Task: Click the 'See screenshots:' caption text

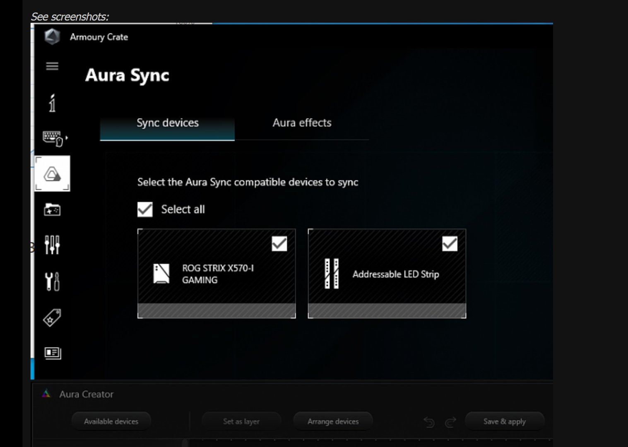Action: point(70,17)
